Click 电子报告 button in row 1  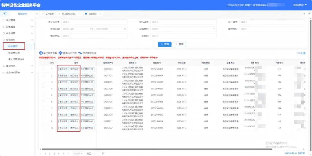click(x=64, y=69)
